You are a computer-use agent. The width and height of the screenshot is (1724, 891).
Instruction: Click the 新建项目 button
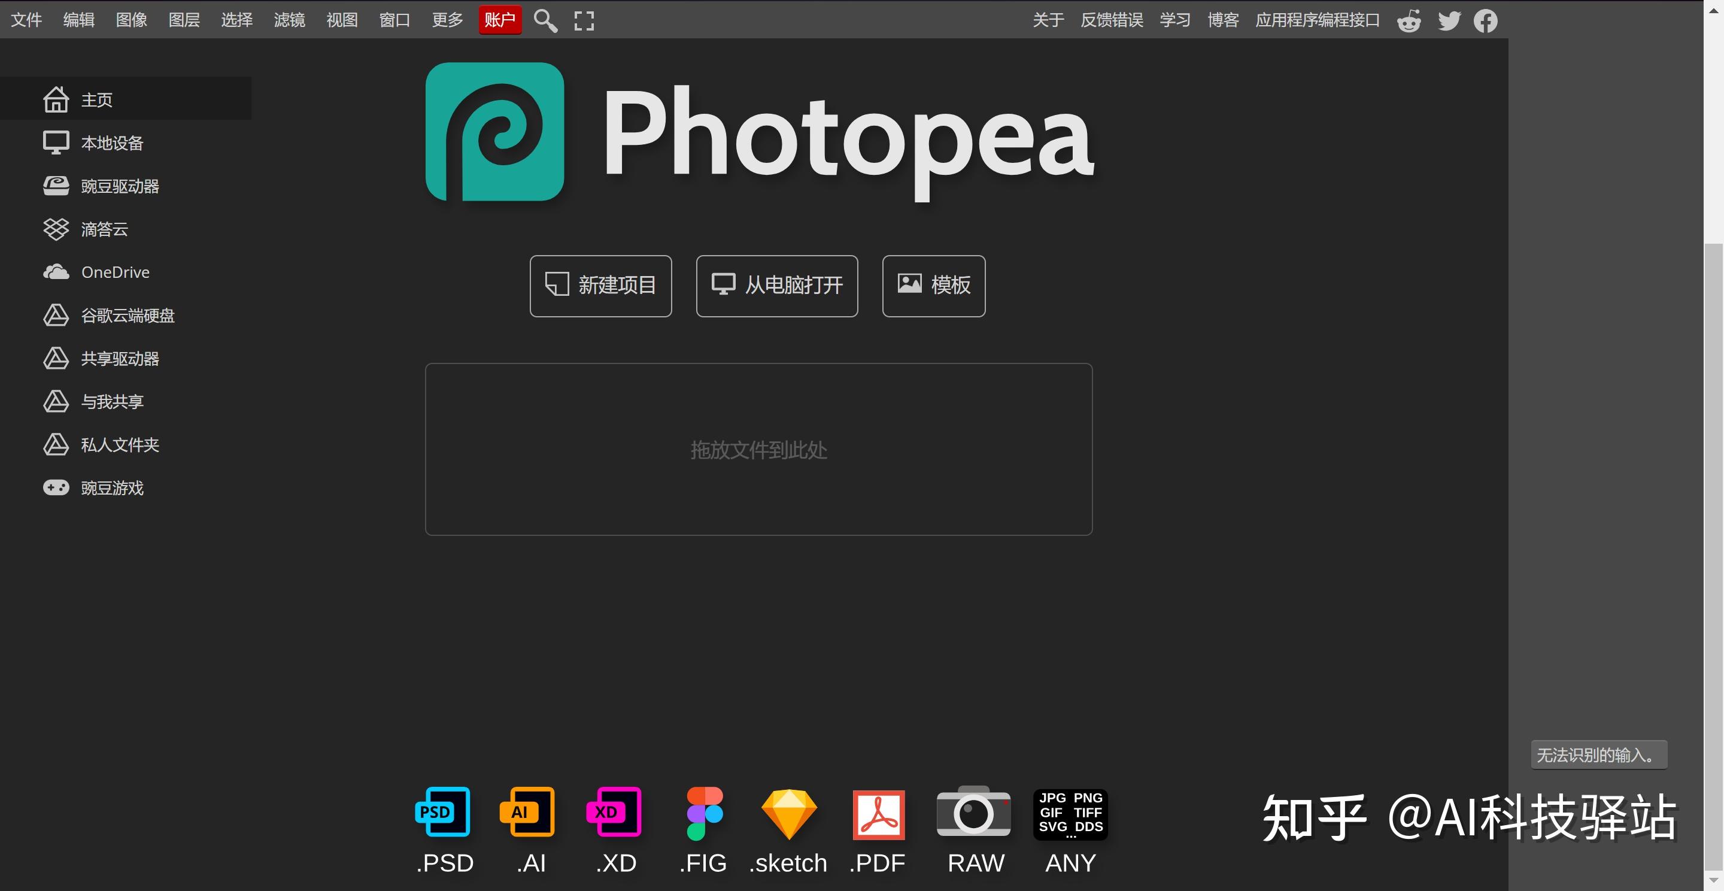pyautogui.click(x=600, y=286)
